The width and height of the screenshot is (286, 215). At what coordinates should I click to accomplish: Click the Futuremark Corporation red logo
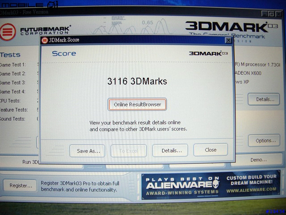[7, 32]
